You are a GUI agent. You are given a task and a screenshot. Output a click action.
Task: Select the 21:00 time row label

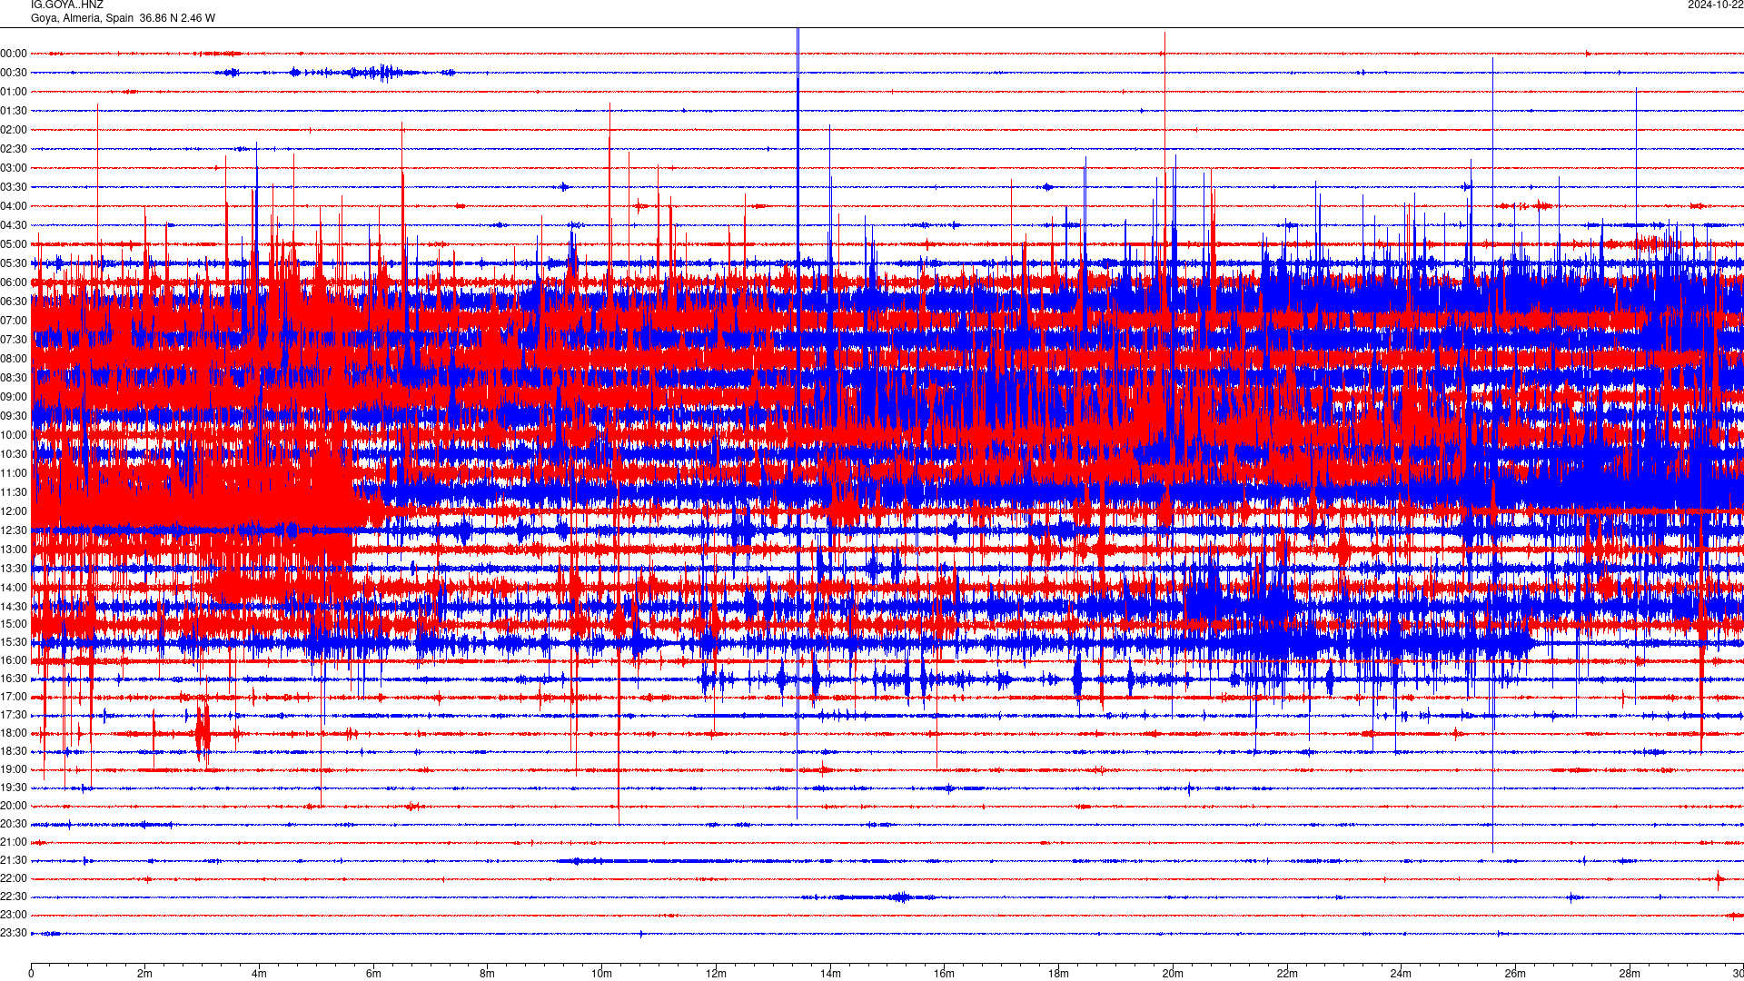click(14, 842)
